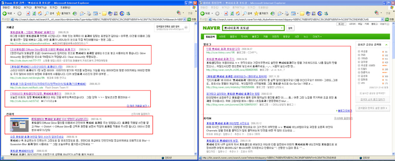The width and height of the screenshot is (395, 161).
Task: Refresh the page in the Naver window
Action: (231, 13)
